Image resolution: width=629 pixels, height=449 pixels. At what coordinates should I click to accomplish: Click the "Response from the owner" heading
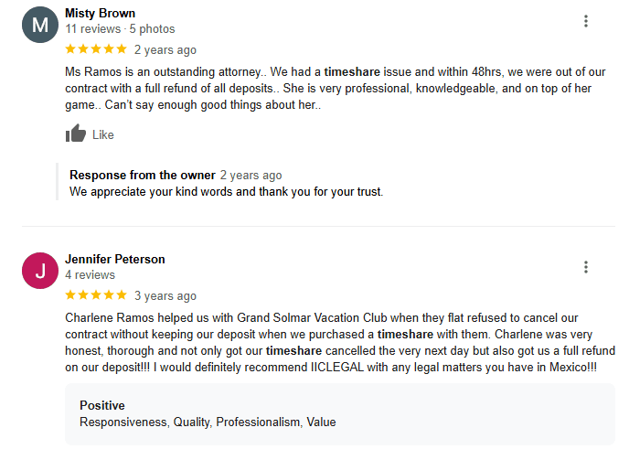[143, 176]
